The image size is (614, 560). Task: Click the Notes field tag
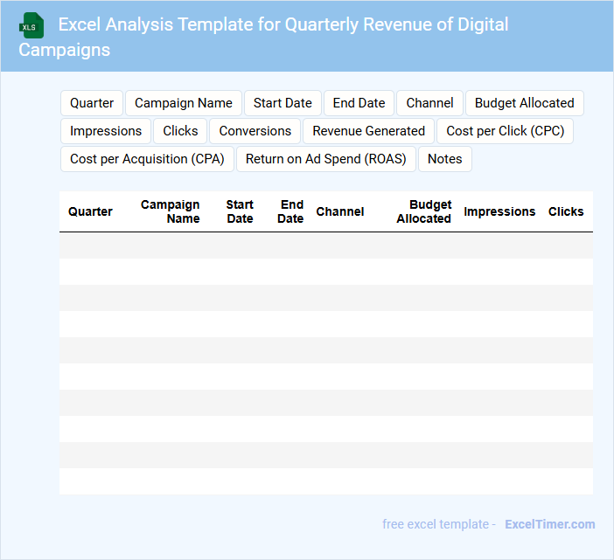pyautogui.click(x=444, y=159)
